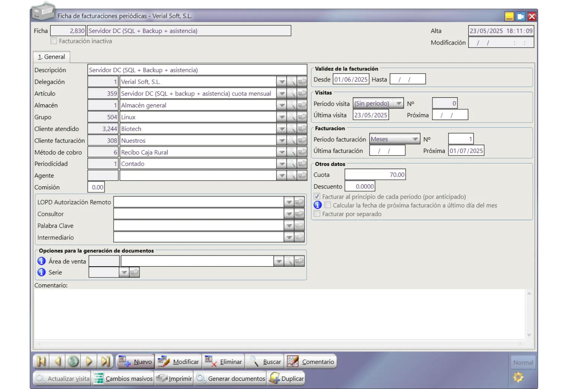Go to the previous record
Viewport: 568px width, 389px height.
pos(57,361)
